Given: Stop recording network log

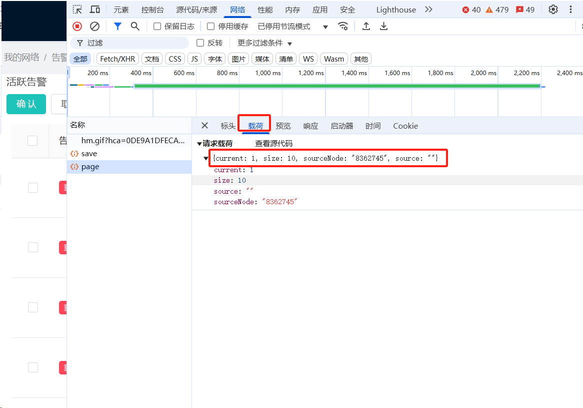Looking at the screenshot, I should click(77, 26).
